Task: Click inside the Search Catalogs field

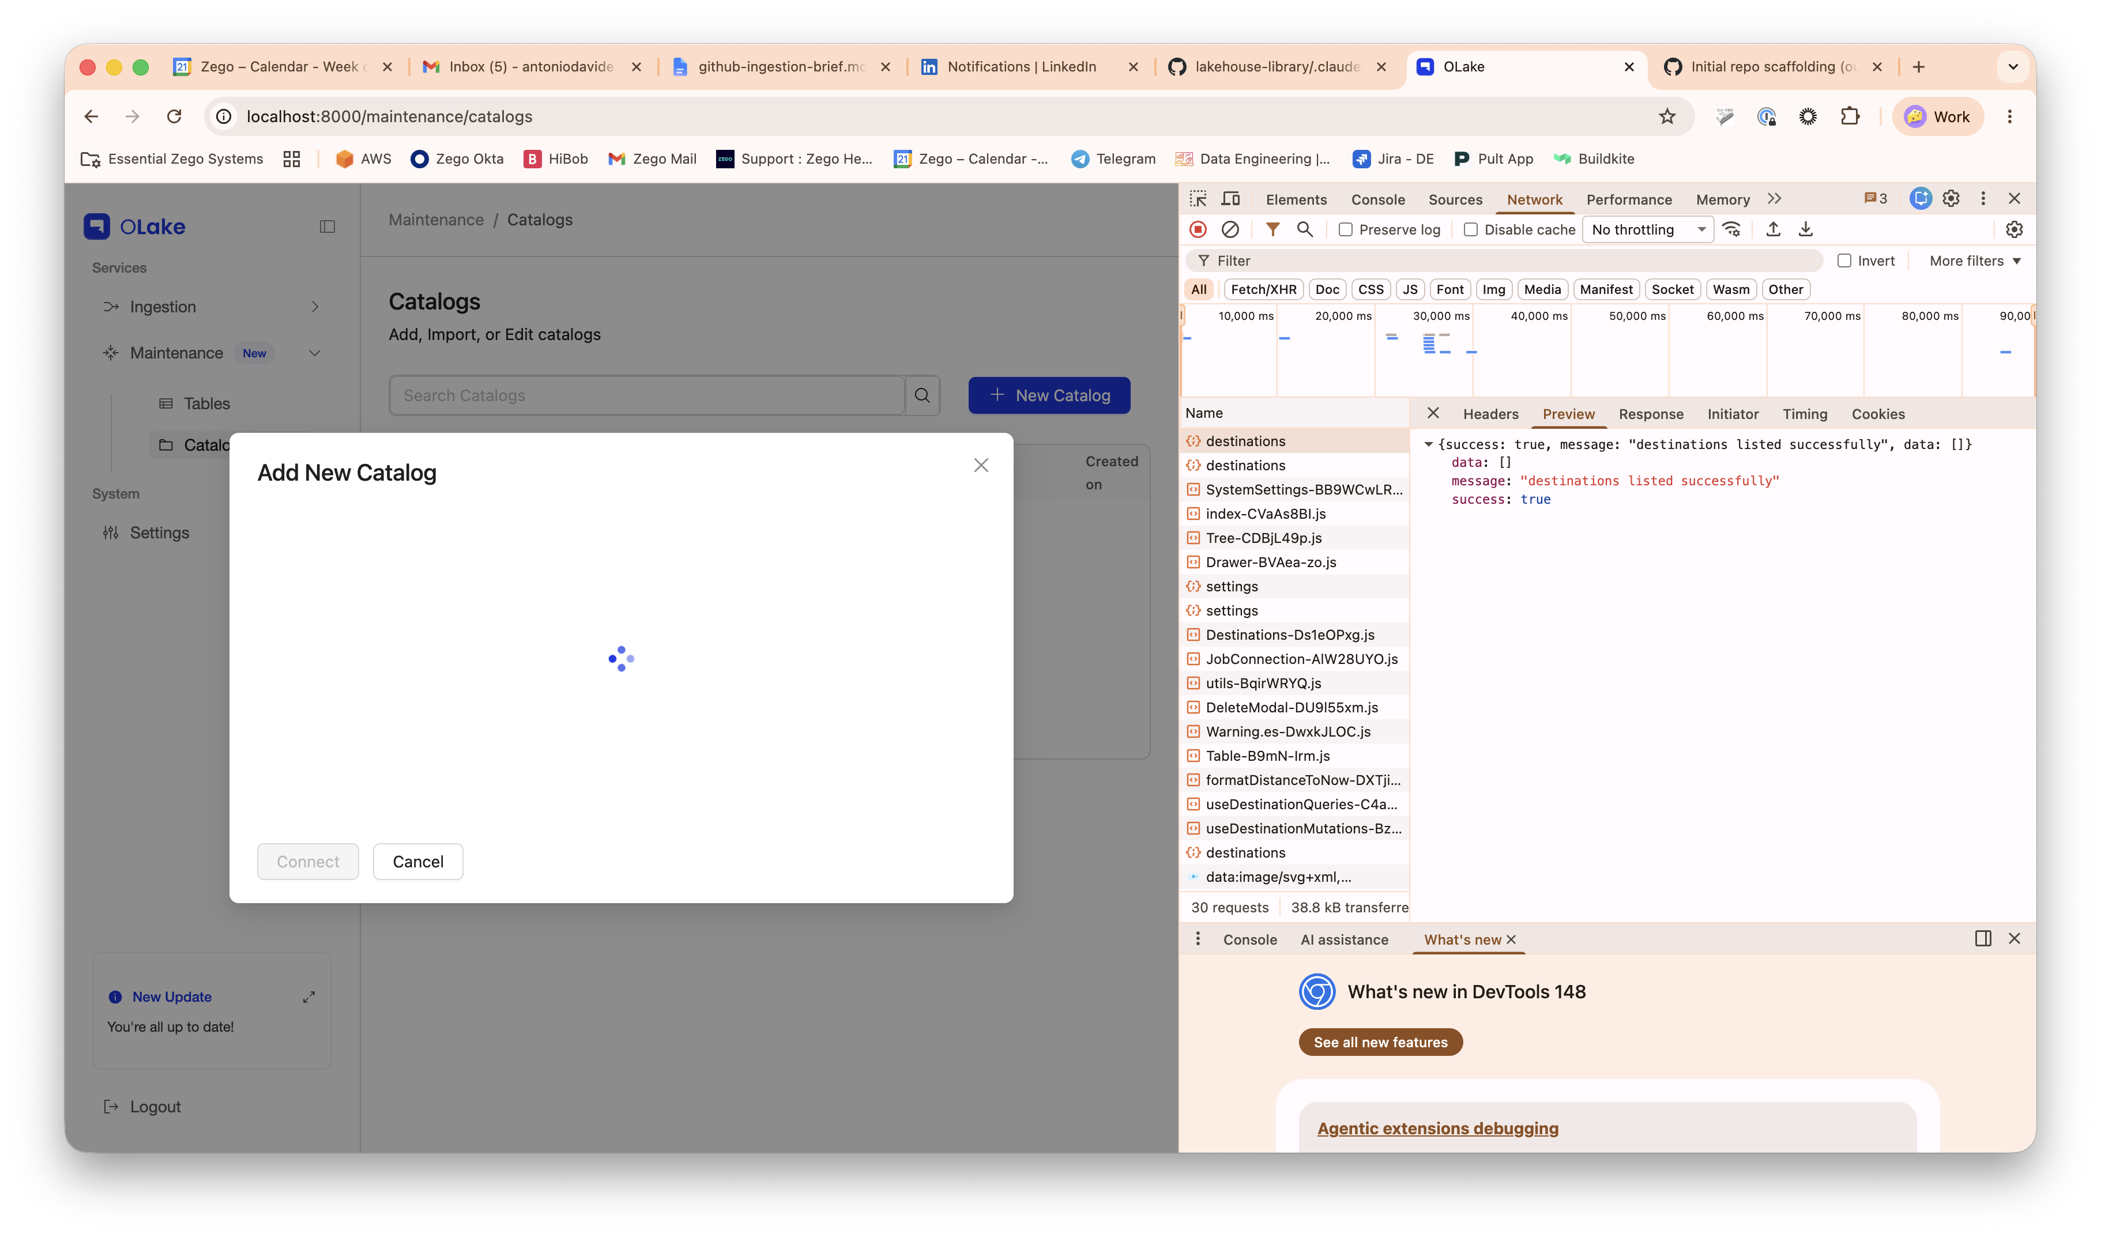Action: coord(647,395)
